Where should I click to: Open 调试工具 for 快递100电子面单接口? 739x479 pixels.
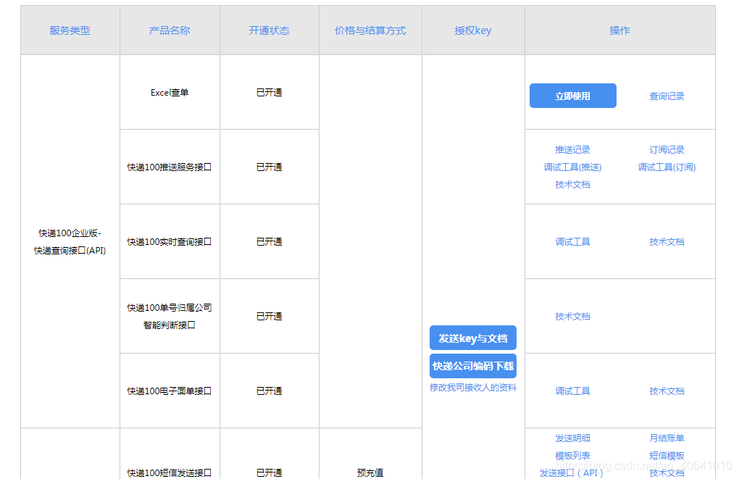pos(572,391)
